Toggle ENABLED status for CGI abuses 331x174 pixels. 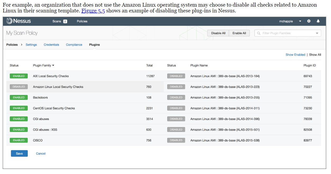coord(19,119)
